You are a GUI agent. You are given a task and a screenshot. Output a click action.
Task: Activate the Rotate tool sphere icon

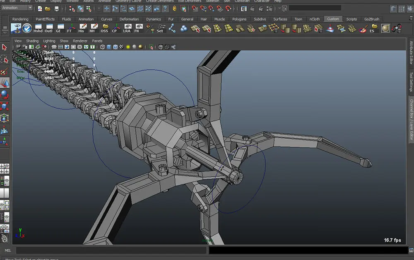click(5, 95)
